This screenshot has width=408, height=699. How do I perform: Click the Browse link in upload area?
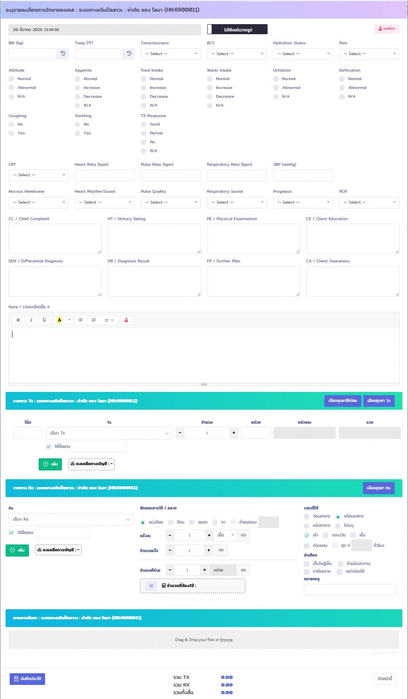[x=226, y=640]
